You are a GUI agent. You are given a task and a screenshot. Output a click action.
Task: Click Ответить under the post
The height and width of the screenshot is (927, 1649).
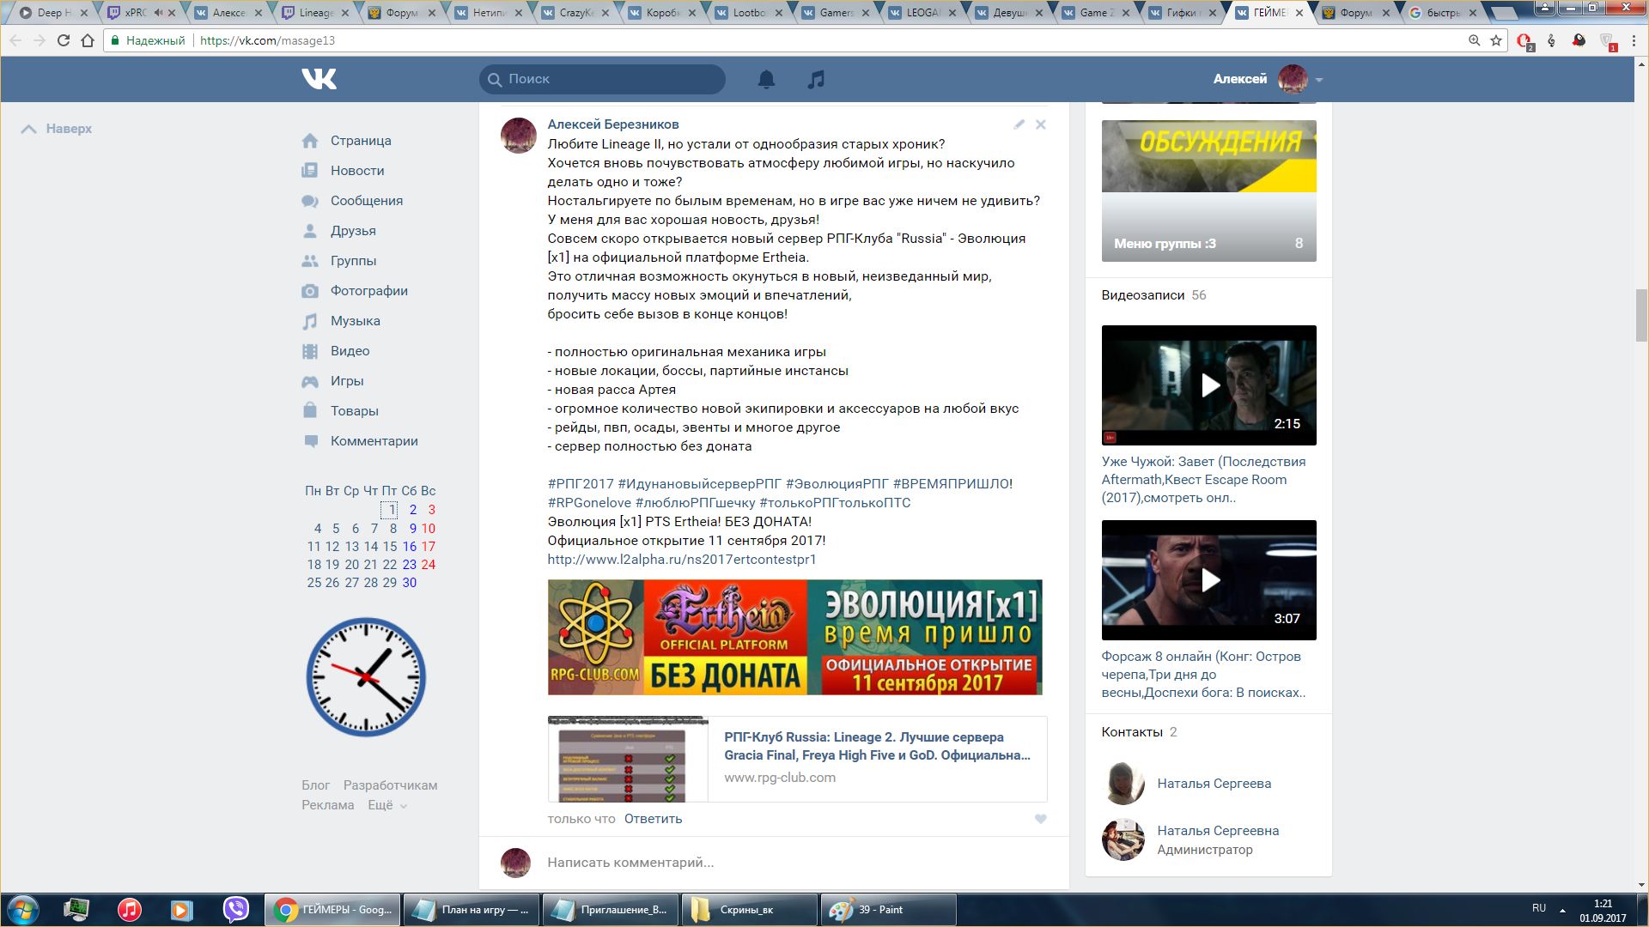click(653, 819)
